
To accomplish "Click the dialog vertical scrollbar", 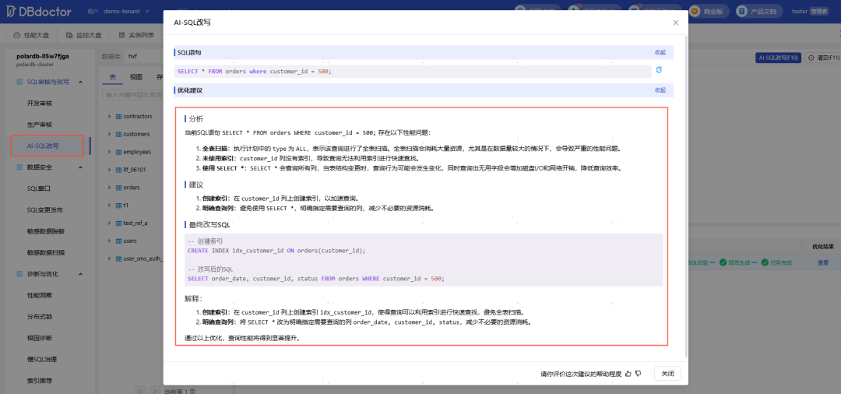I will click(x=687, y=197).
